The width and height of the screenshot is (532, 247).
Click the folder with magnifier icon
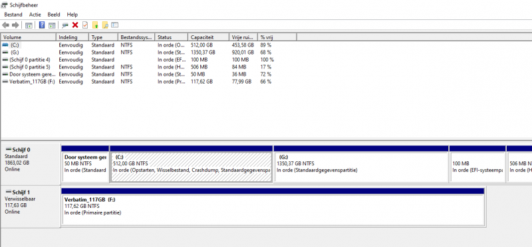point(105,25)
